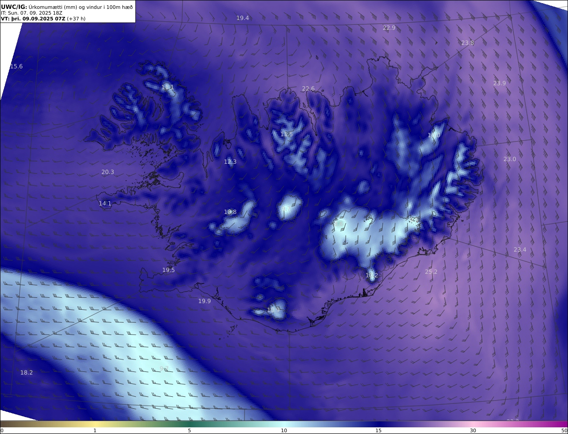Click the 18.2 value on the map
This screenshot has width=568, height=434.
[x=27, y=373]
